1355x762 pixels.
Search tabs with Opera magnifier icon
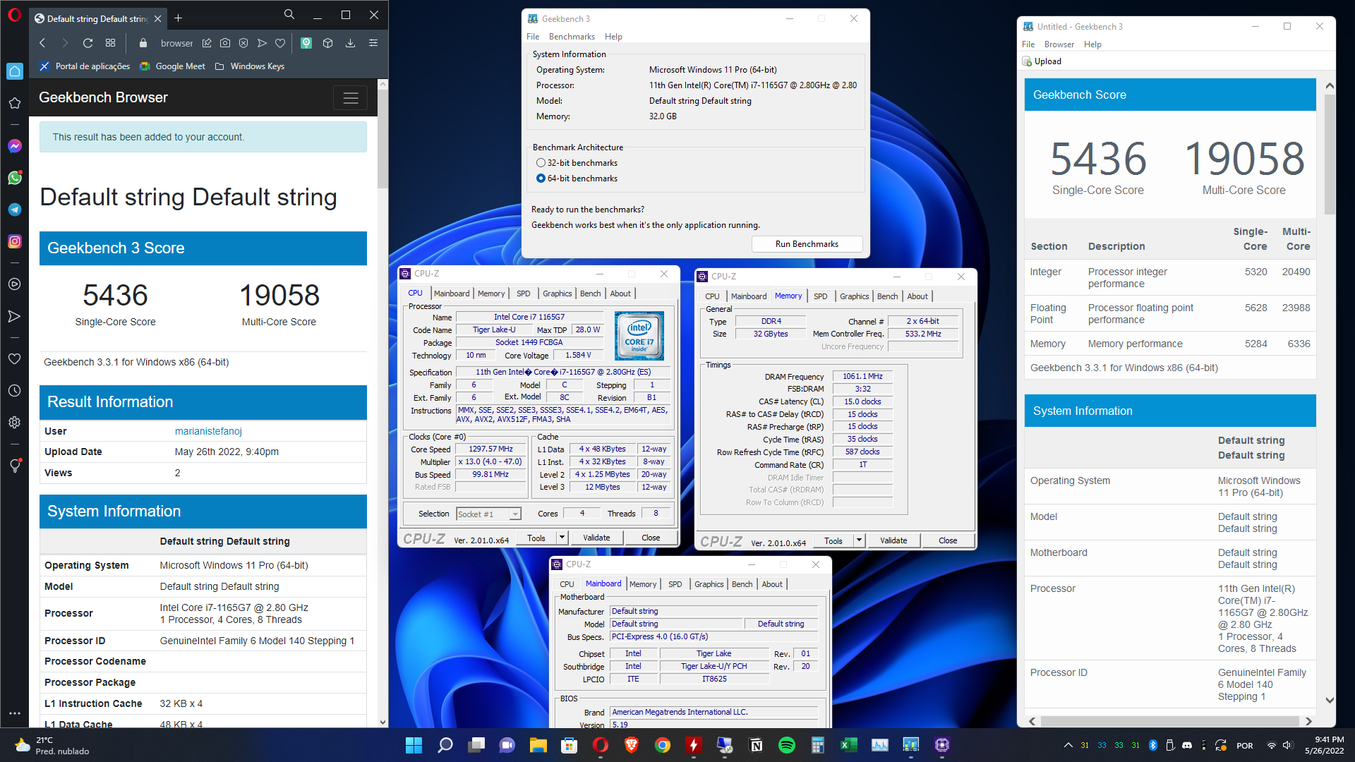(x=289, y=15)
